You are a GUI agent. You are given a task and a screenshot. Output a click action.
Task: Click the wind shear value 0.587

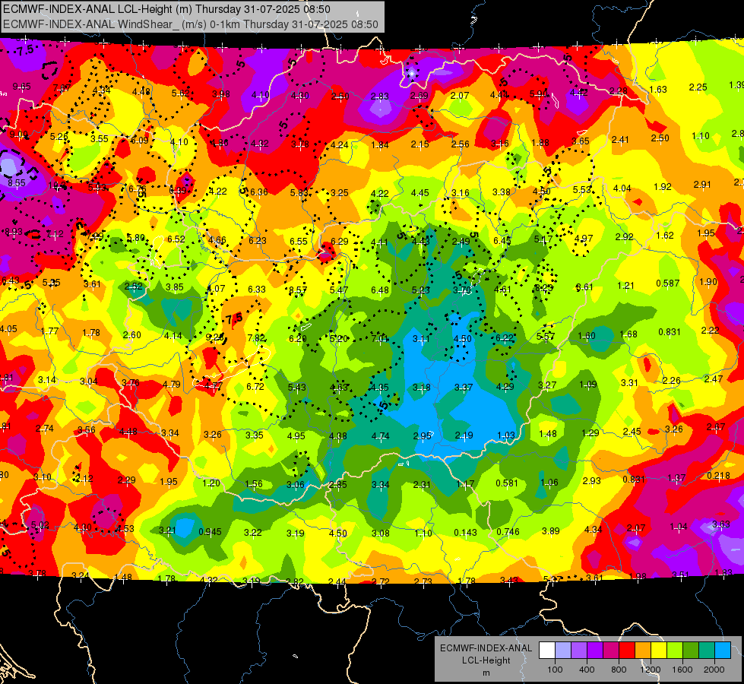tap(667, 283)
